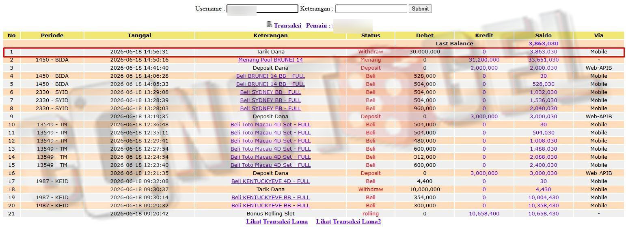
Task: Click debet value 10,000,000
Action: click(425, 189)
